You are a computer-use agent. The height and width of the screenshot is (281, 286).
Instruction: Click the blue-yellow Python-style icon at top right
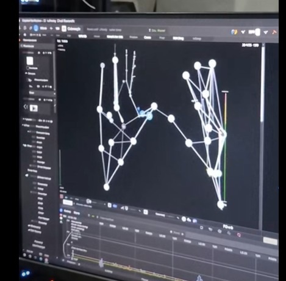(234, 32)
